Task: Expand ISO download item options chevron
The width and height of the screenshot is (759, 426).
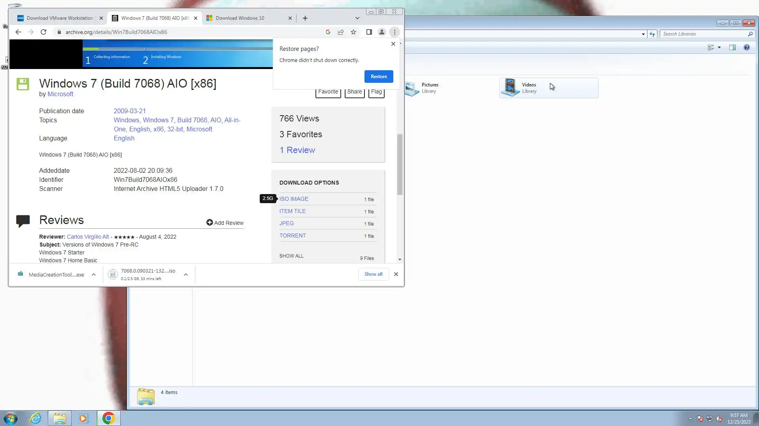Action: tap(186, 275)
